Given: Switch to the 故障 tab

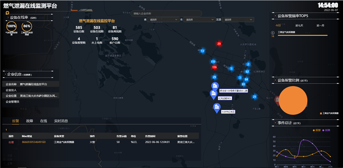Looking at the screenshot, I should point(30,121).
